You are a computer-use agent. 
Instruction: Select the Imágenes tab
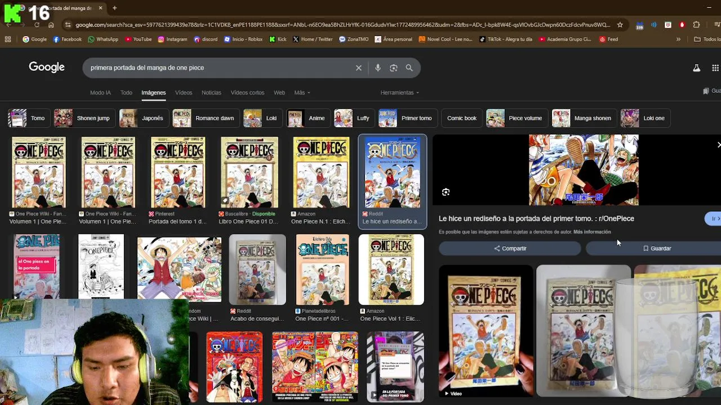(153, 93)
